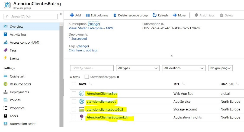Select the atencionclientesbotb8d2 row checkbox
Screen dimensions: 244x132
tap(74, 109)
